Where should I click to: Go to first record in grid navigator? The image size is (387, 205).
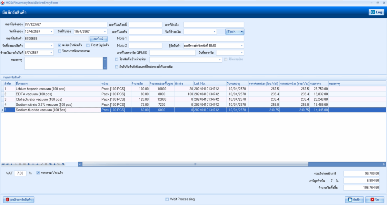[3, 164]
